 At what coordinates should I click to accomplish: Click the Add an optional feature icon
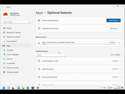click(x=39, y=20)
